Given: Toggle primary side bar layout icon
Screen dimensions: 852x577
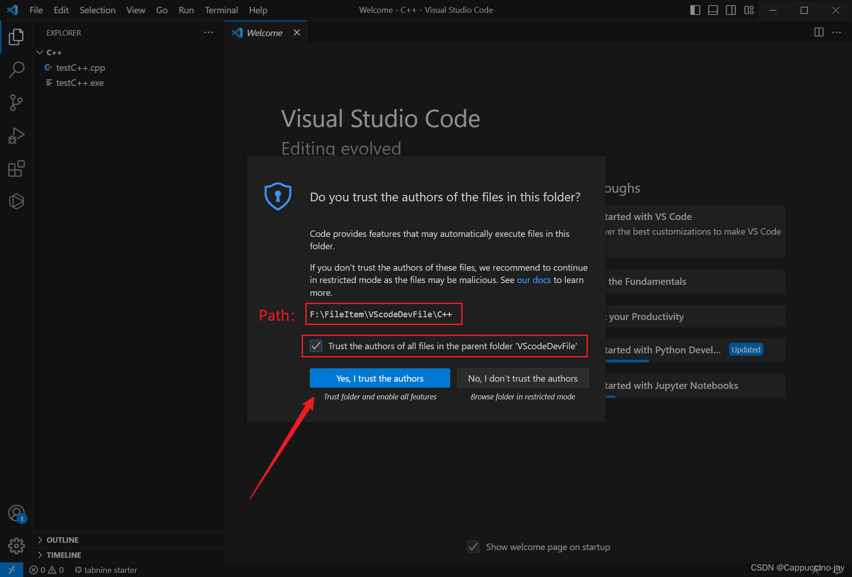Looking at the screenshot, I should pos(695,10).
